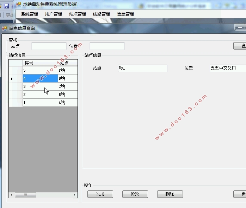246x208 pixels.
Task: Focus the 站点 search input field
Action: tap(49, 46)
